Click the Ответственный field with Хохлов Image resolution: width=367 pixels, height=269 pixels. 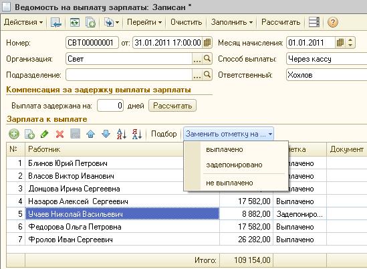pyautogui.click(x=326, y=75)
